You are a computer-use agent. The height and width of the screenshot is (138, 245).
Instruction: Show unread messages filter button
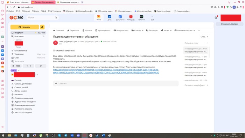point(28,66)
